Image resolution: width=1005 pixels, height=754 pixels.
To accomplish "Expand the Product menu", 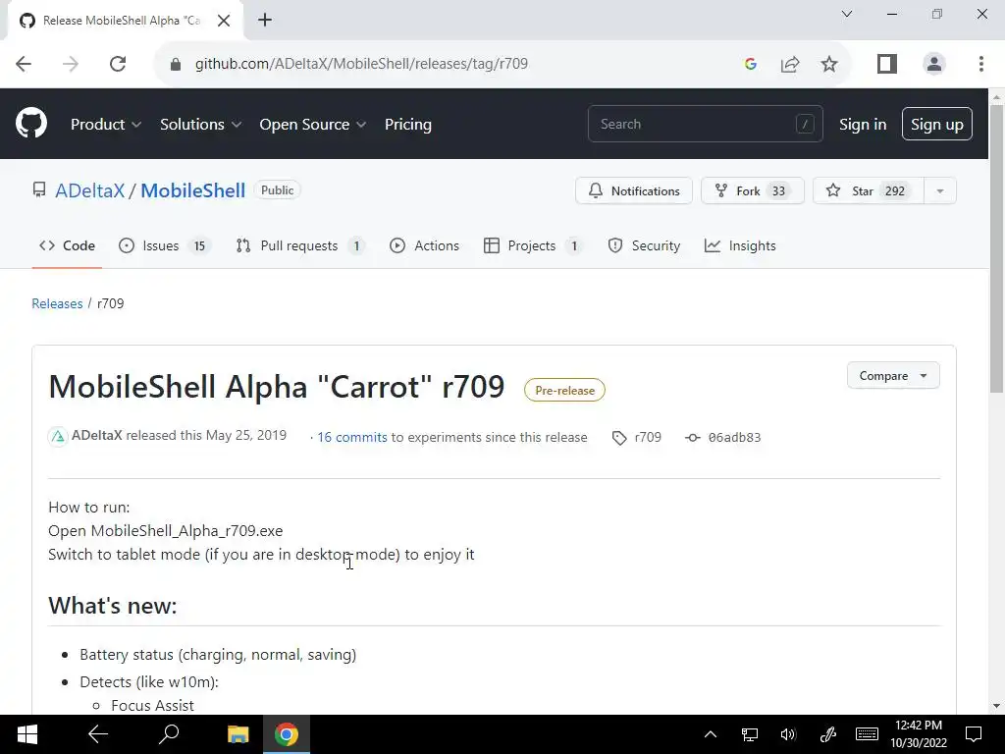I will (x=106, y=124).
